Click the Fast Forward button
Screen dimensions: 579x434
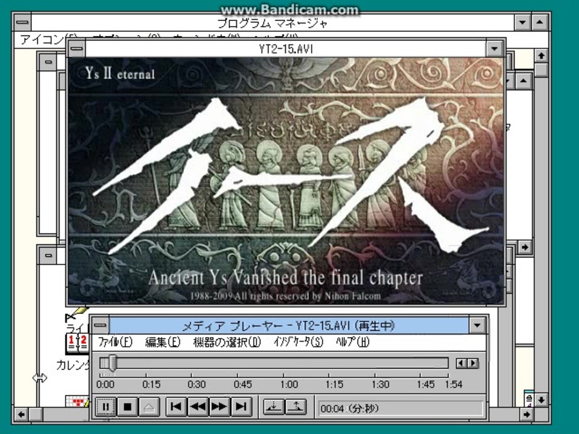[219, 407]
